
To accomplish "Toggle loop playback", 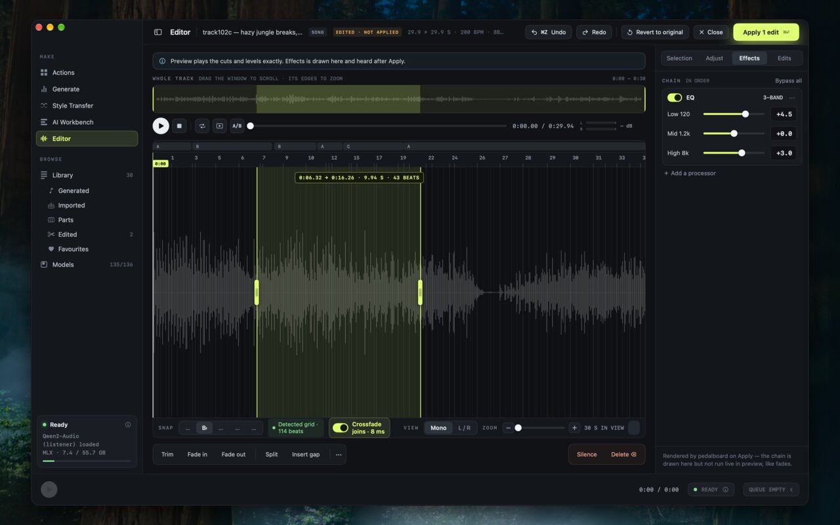I will pos(202,126).
